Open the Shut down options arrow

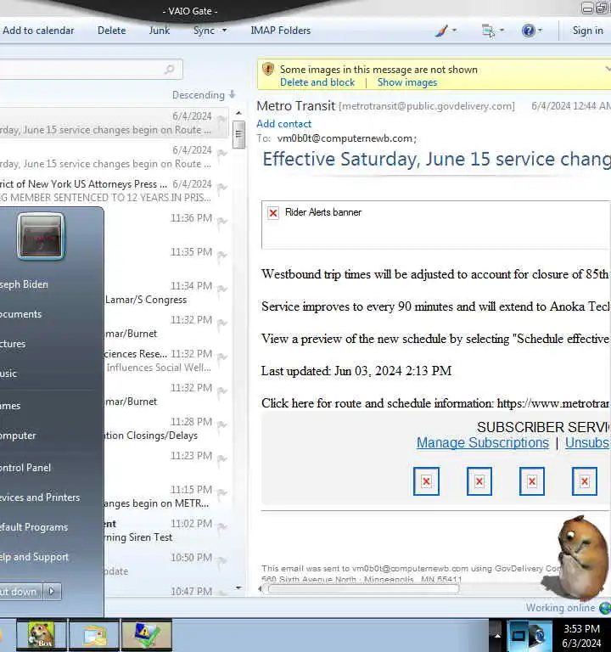pos(52,591)
